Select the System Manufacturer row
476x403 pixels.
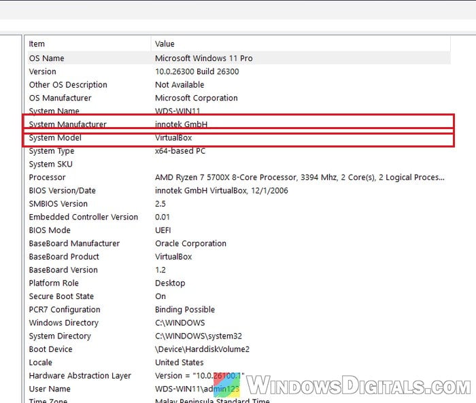pyautogui.click(x=67, y=124)
